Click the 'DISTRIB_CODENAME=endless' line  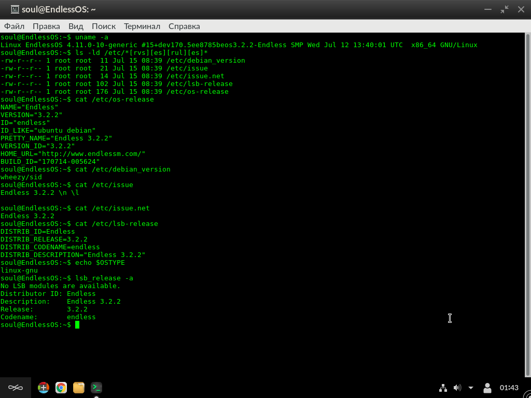(x=50, y=247)
